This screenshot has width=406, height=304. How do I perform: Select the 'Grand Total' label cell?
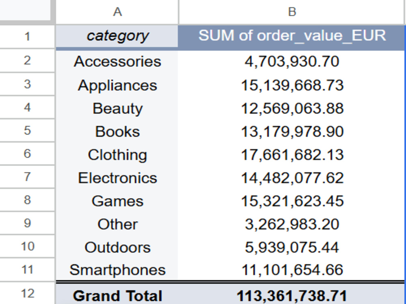(x=117, y=295)
